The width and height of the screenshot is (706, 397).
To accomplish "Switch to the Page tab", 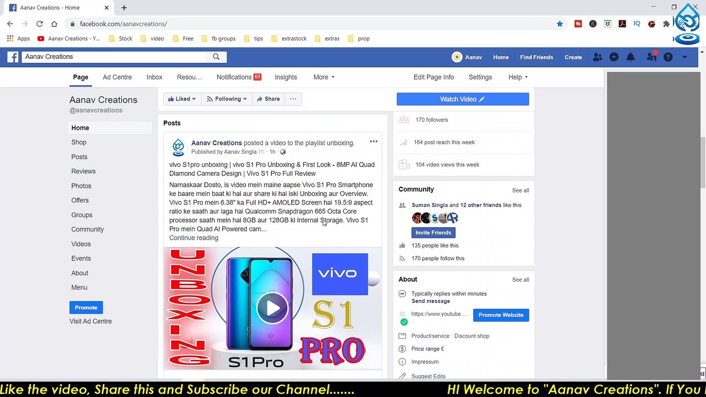I will 81,77.
